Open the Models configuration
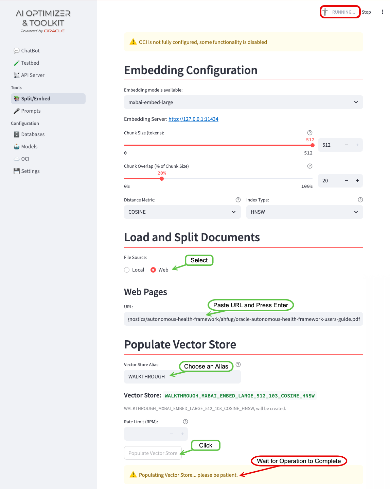Viewport: 390px width, 489px height. tap(48, 147)
